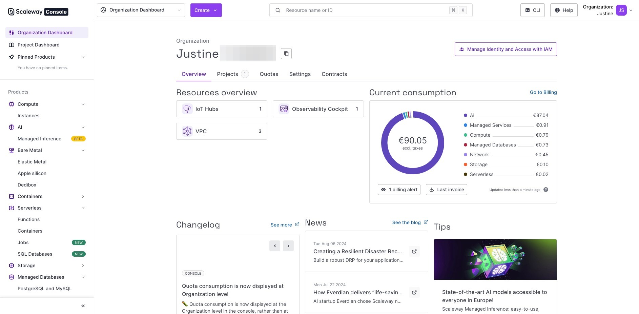Click the consumption update info question icon

coord(546,190)
